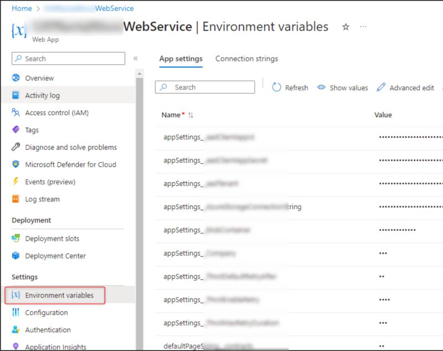Open Diagnose and solve problems
The height and width of the screenshot is (351, 443).
(71, 147)
